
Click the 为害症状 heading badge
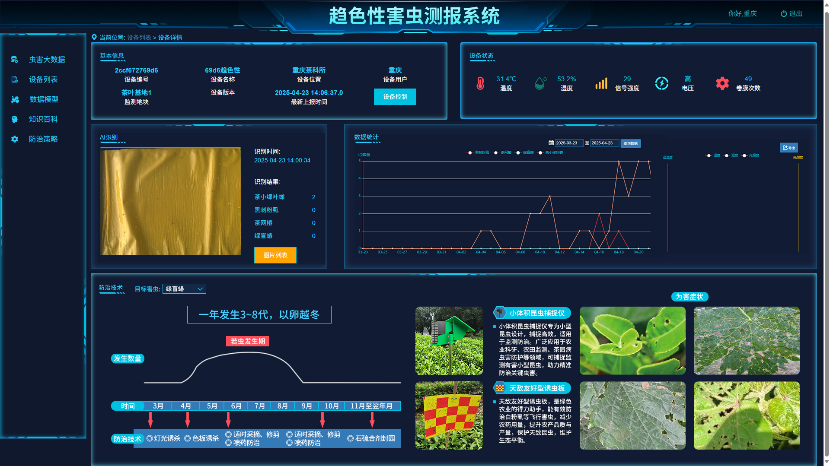click(690, 297)
